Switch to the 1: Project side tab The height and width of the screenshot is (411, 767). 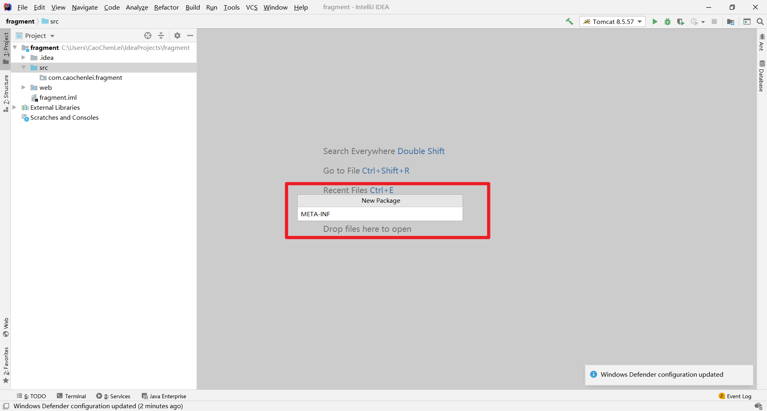(x=6, y=48)
